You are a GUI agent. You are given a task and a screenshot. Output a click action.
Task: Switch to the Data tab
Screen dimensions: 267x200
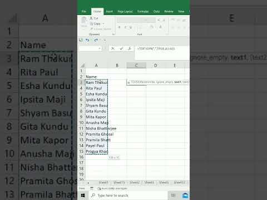coord(156,12)
